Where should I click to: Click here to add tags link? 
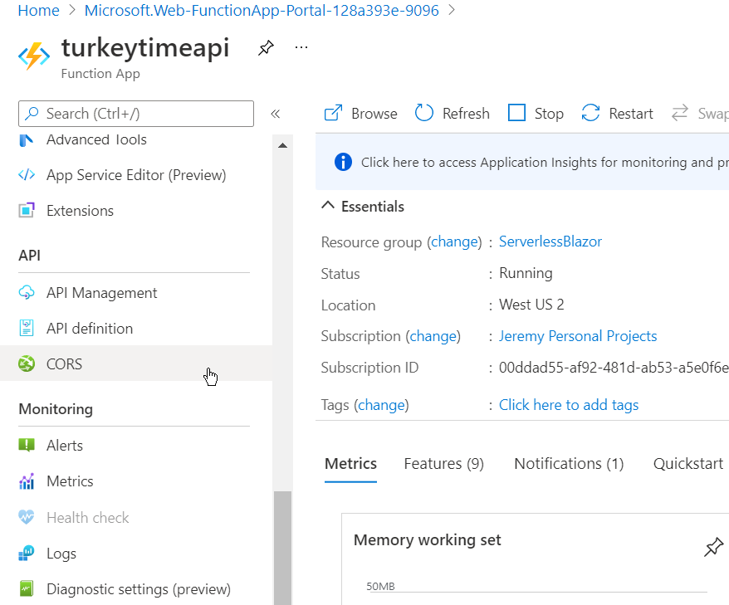coord(568,405)
